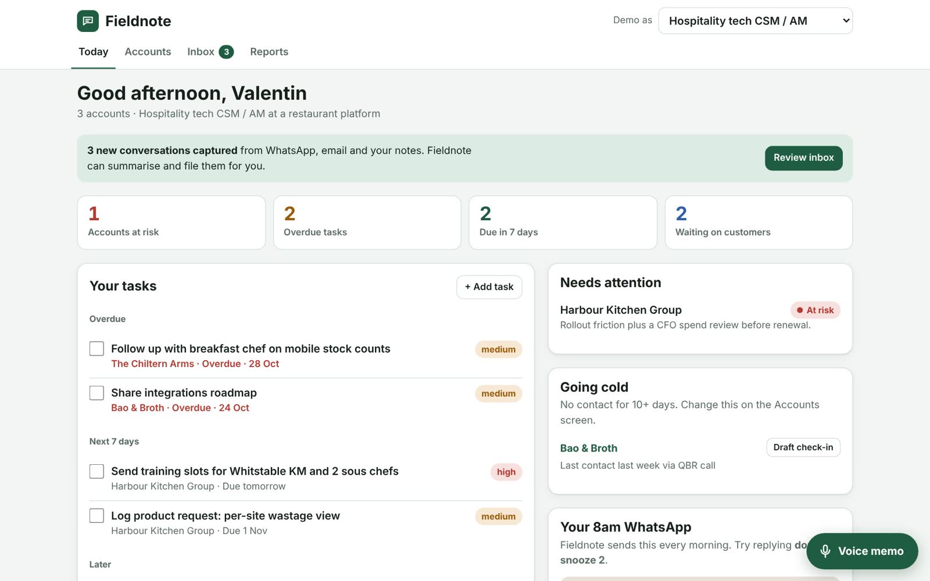Open the Accounts at risk card

pos(171,223)
